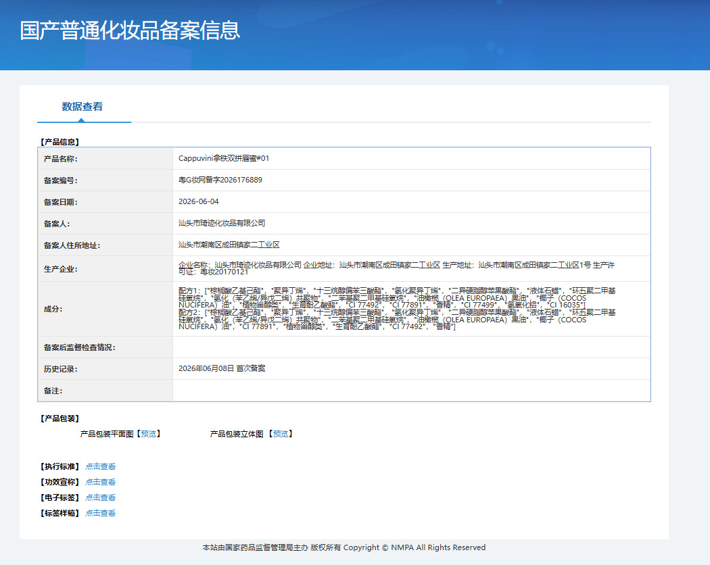
Task: Click the 【产品信息】 section heading
Action: 60,142
